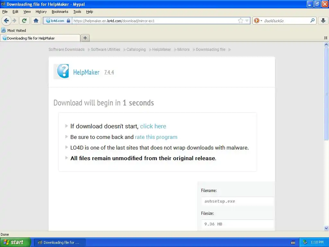Click the 1:10 PM system clock

click(317, 242)
